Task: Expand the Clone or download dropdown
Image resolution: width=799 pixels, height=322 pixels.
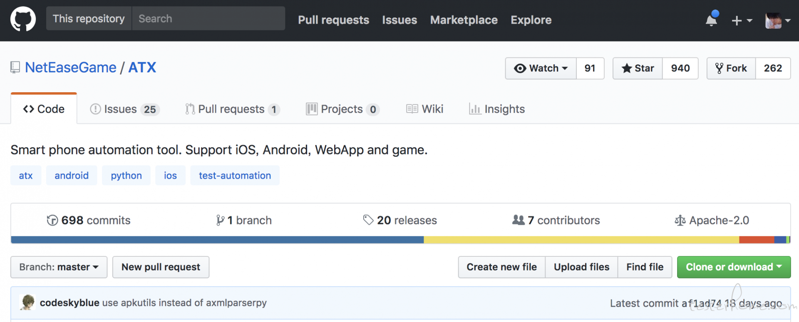Action: pyautogui.click(x=734, y=267)
